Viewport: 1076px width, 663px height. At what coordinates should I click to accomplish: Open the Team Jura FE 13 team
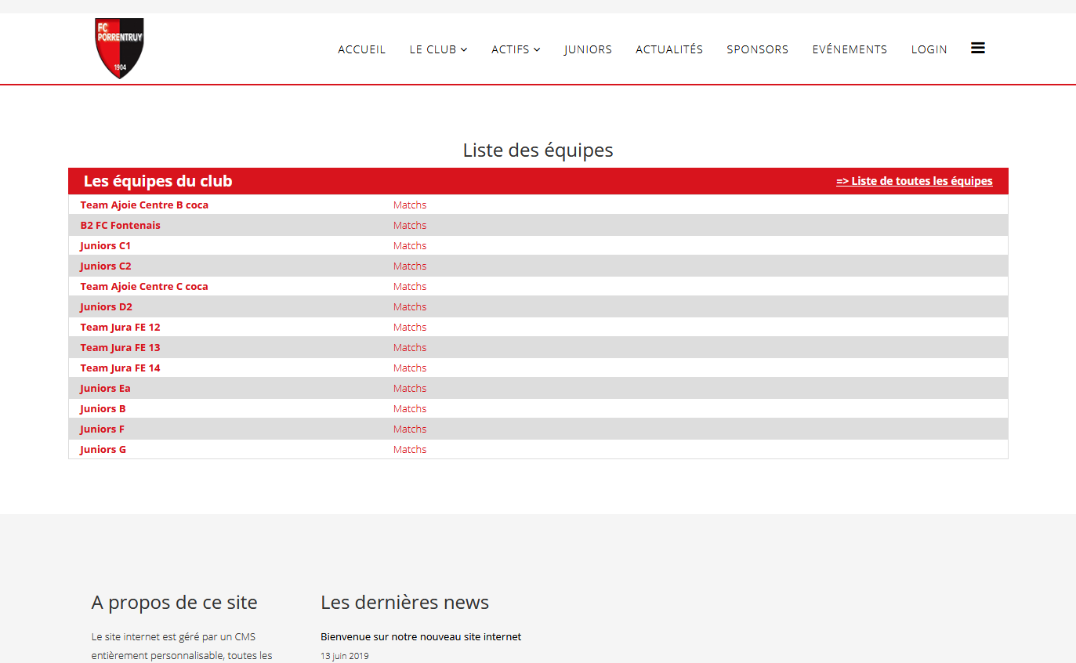pyautogui.click(x=120, y=347)
